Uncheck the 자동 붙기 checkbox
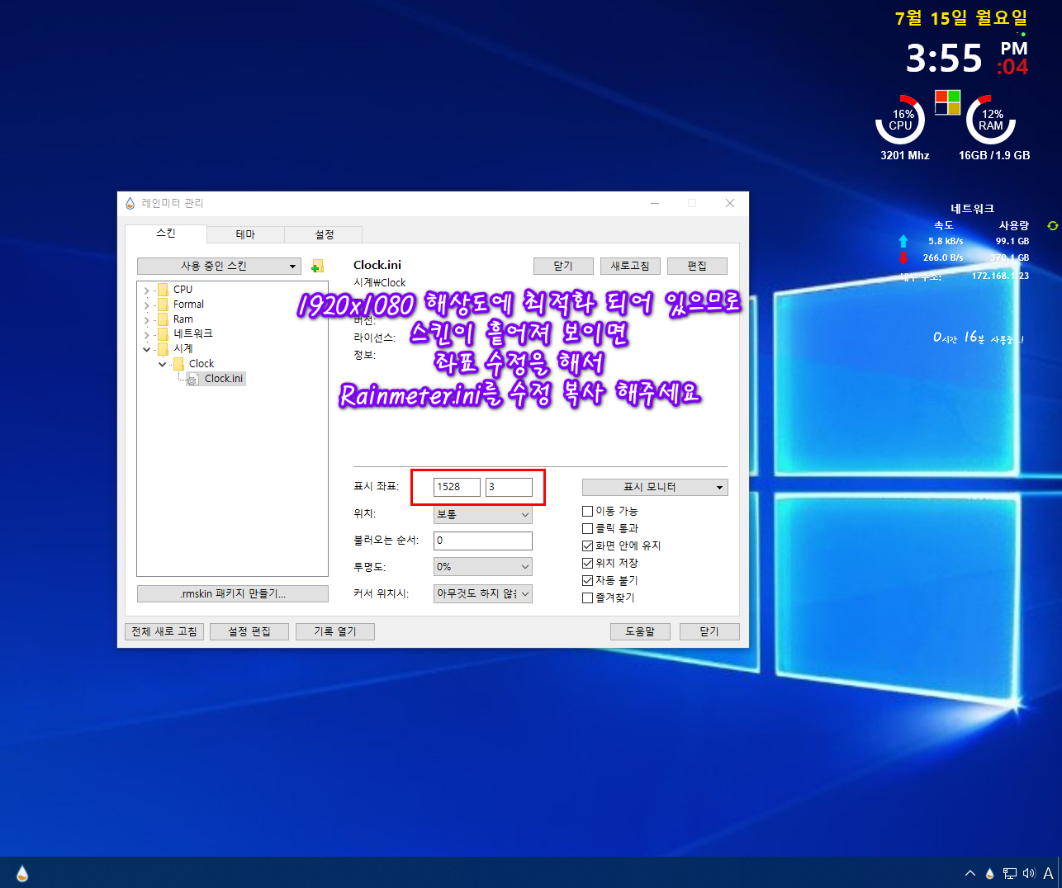1062x888 pixels. tap(587, 581)
